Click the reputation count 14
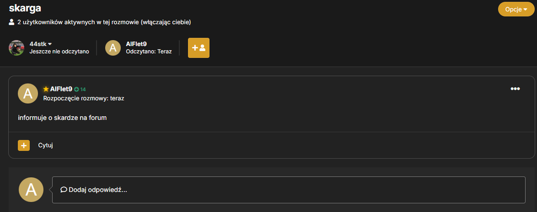The width and height of the screenshot is (537, 212). pos(83,89)
